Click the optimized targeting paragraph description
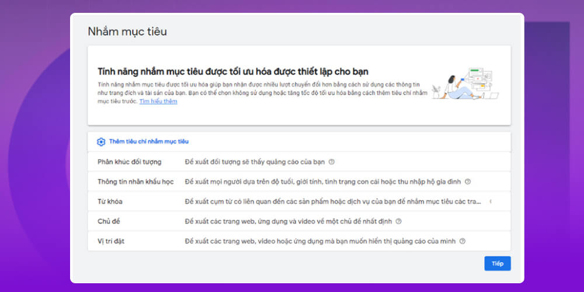 click(x=262, y=93)
